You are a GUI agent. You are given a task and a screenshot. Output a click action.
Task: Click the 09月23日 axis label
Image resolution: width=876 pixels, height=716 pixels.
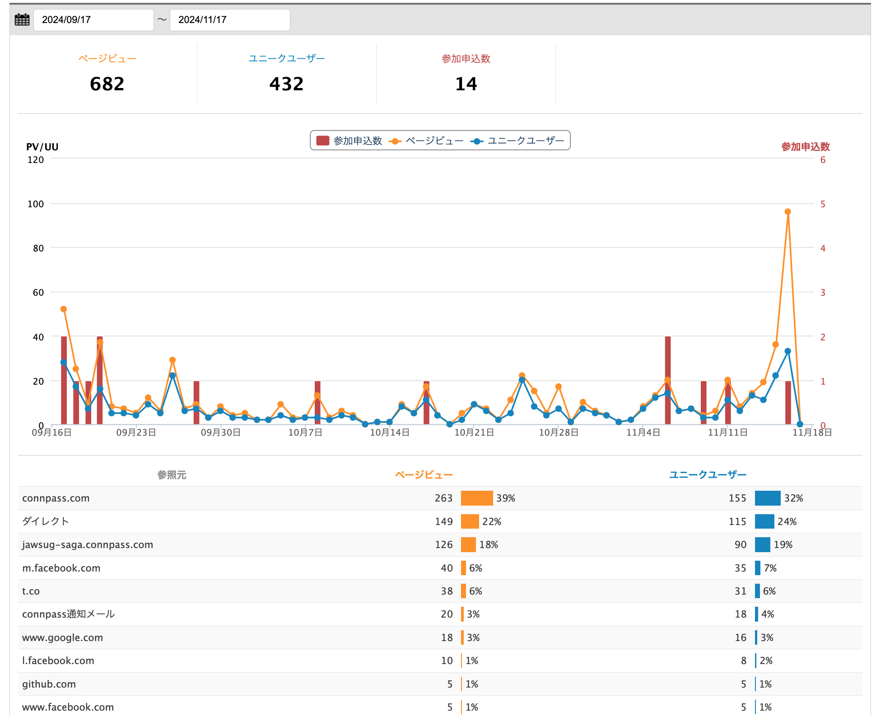pyautogui.click(x=136, y=432)
